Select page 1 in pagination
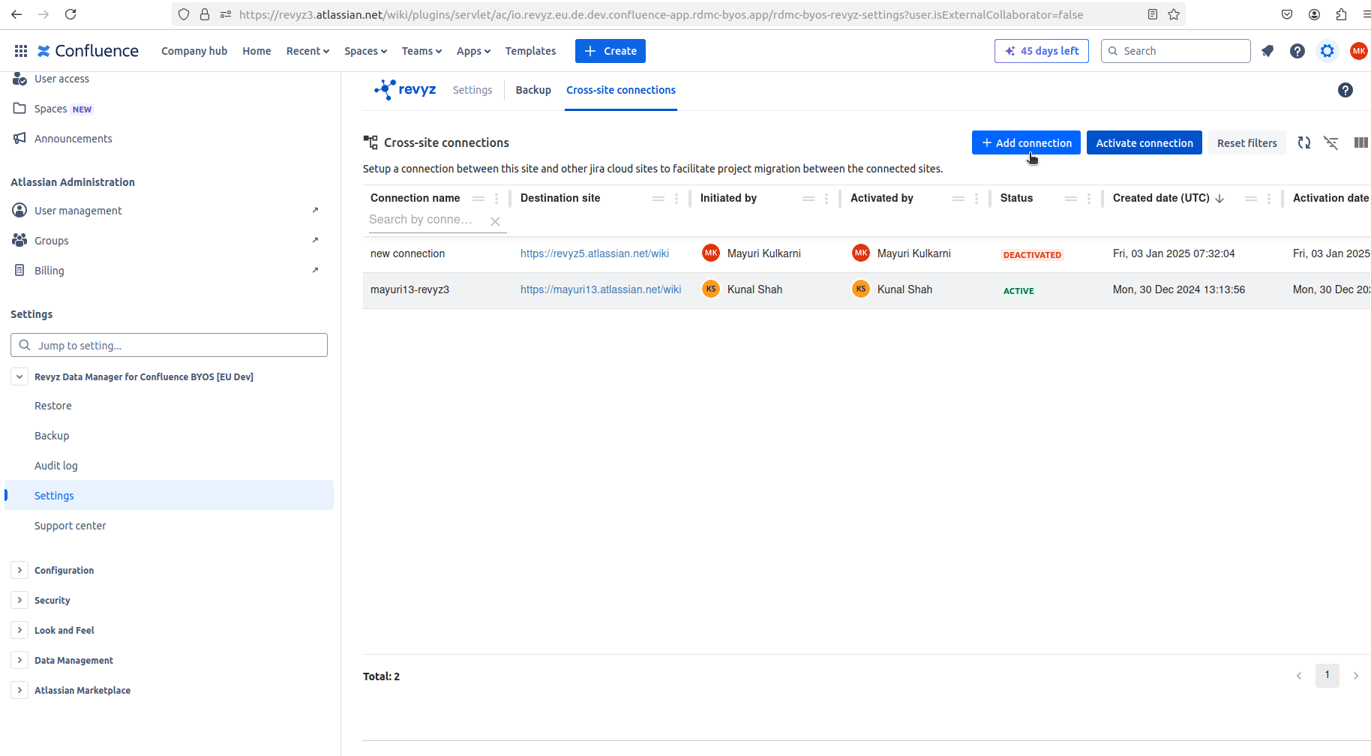 [x=1327, y=675]
